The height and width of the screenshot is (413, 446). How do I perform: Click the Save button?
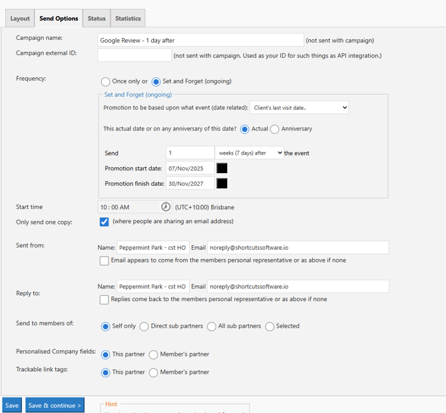[x=12, y=405]
